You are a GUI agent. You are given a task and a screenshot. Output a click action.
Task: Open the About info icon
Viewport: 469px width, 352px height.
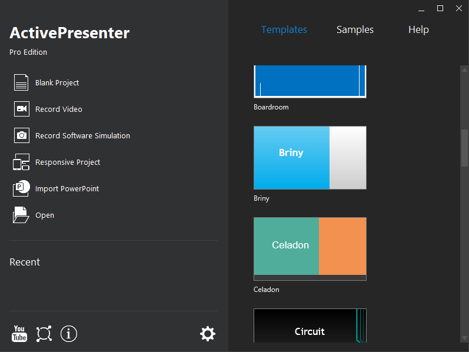69,334
